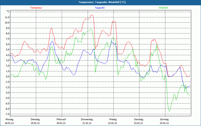Image resolution: width=201 pixels, height=126 pixels.
Task: Click the blue Taupunkt legend label
Action: [99, 8]
